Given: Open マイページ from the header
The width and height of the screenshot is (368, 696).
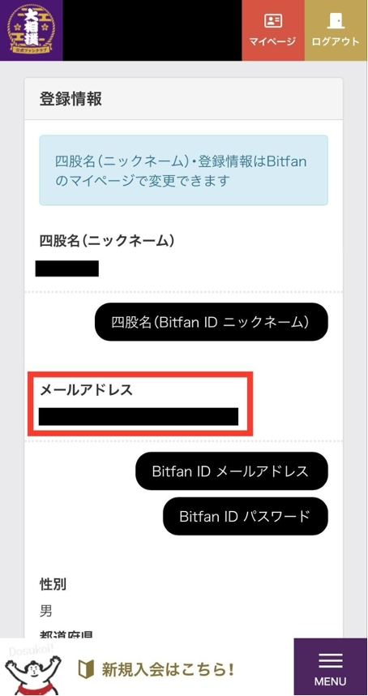Looking at the screenshot, I should 273,30.
